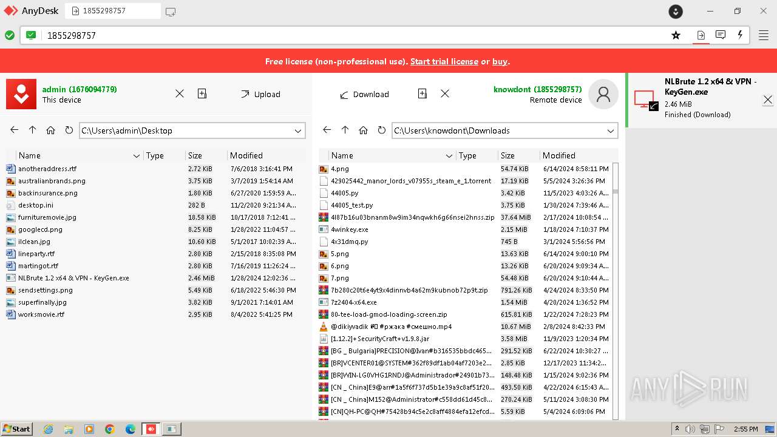
Task: Go to home folder in remote pane
Action: point(363,130)
